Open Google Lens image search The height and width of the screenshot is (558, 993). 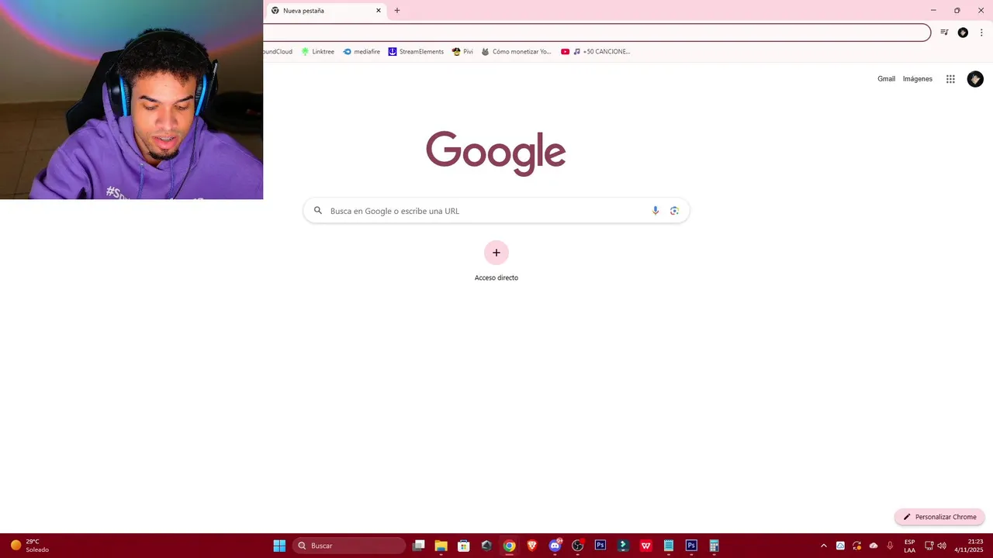coord(674,211)
